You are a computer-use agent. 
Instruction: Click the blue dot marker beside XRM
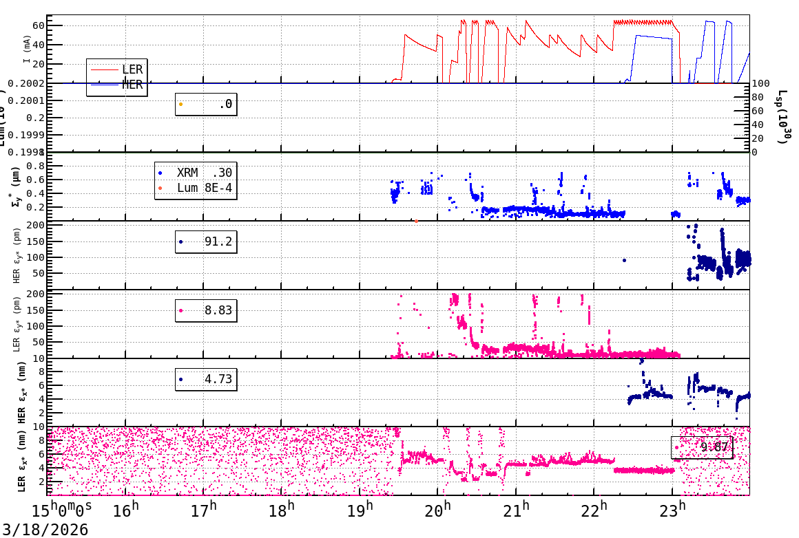(160, 173)
